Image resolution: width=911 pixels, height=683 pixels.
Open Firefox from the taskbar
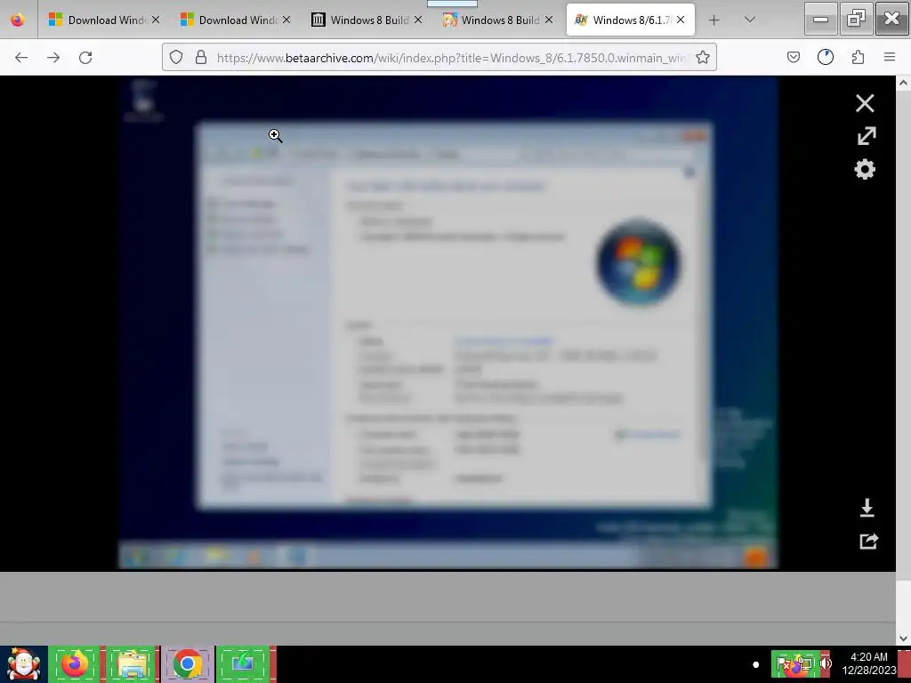click(x=75, y=663)
